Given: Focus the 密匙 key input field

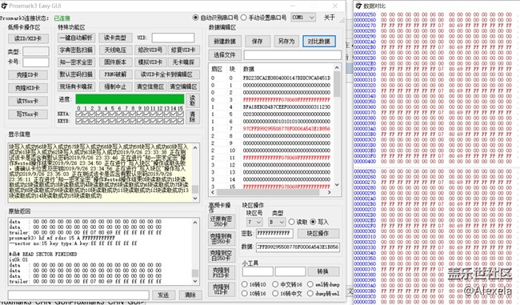Looking at the screenshot, I should tap(274, 233).
